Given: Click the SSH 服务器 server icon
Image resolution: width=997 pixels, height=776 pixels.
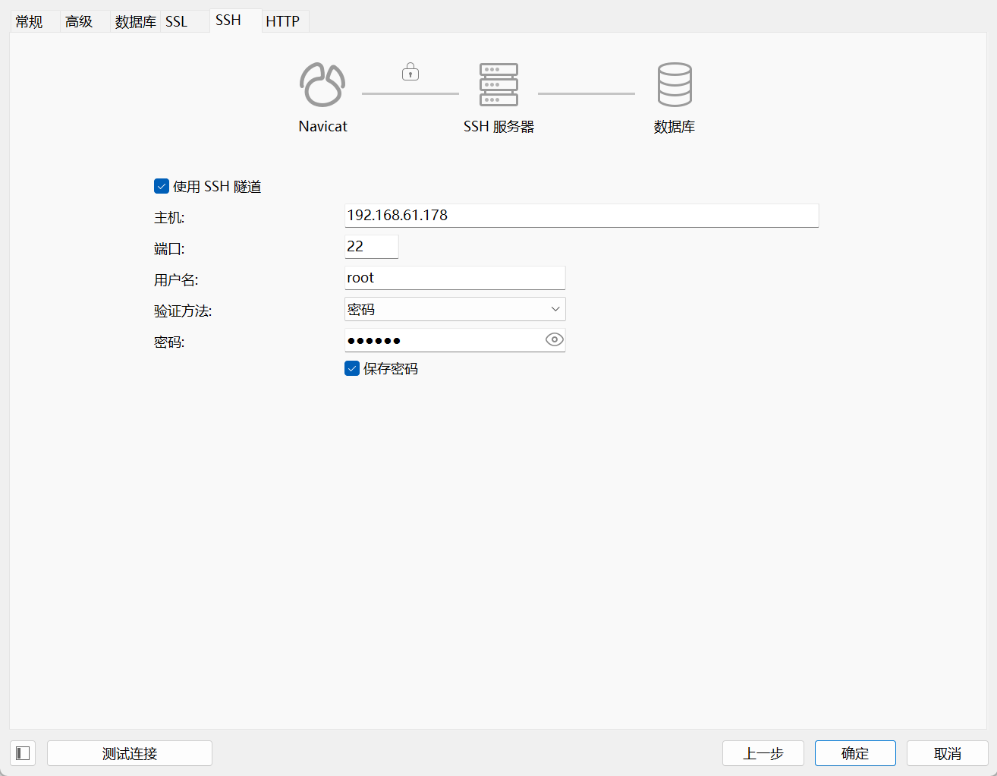Looking at the screenshot, I should pos(498,84).
